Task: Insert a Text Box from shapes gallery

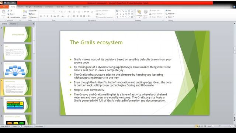Action: coord(117,11)
